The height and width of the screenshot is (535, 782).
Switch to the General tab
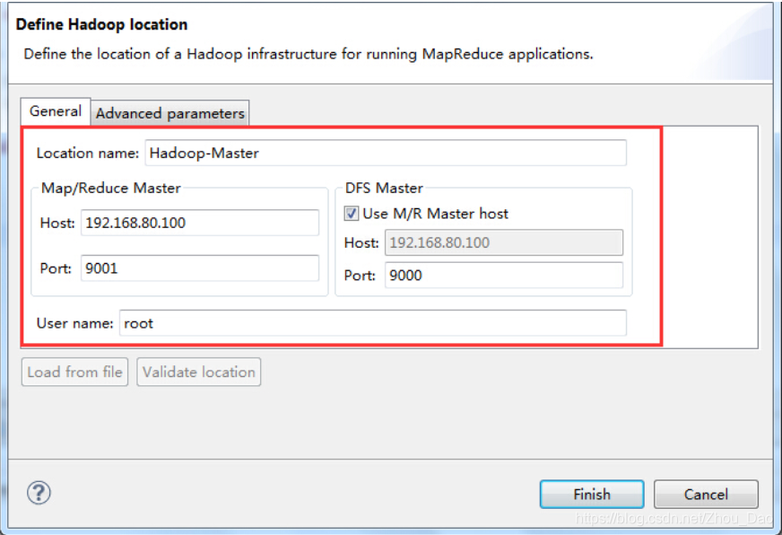tap(55, 110)
